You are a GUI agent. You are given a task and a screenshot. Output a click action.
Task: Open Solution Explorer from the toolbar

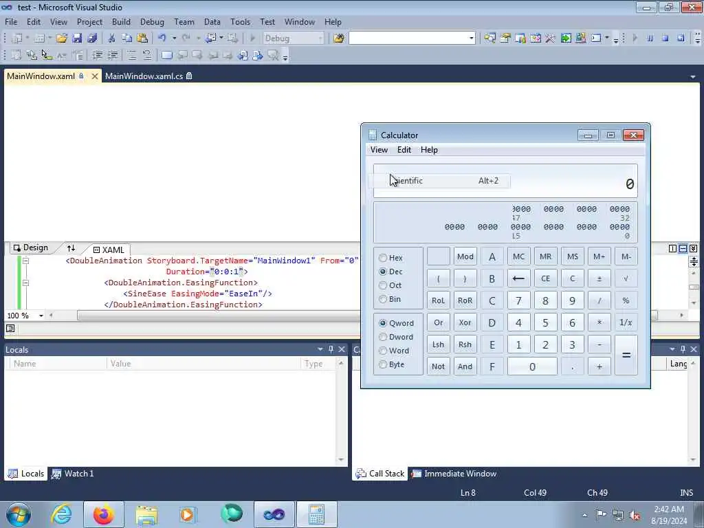pos(489,38)
